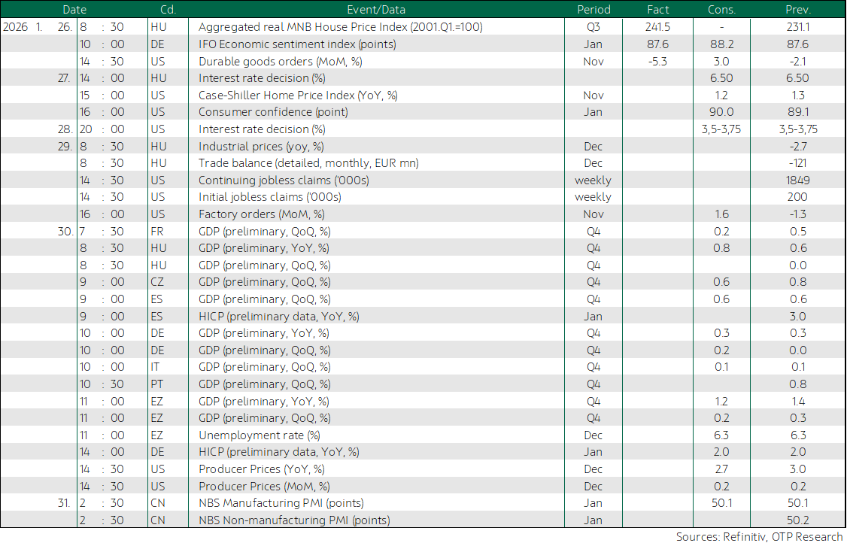Screen dimensions: 847x546
Task: Click the Aggregated real MNB House Price Index
Action: tap(340, 27)
